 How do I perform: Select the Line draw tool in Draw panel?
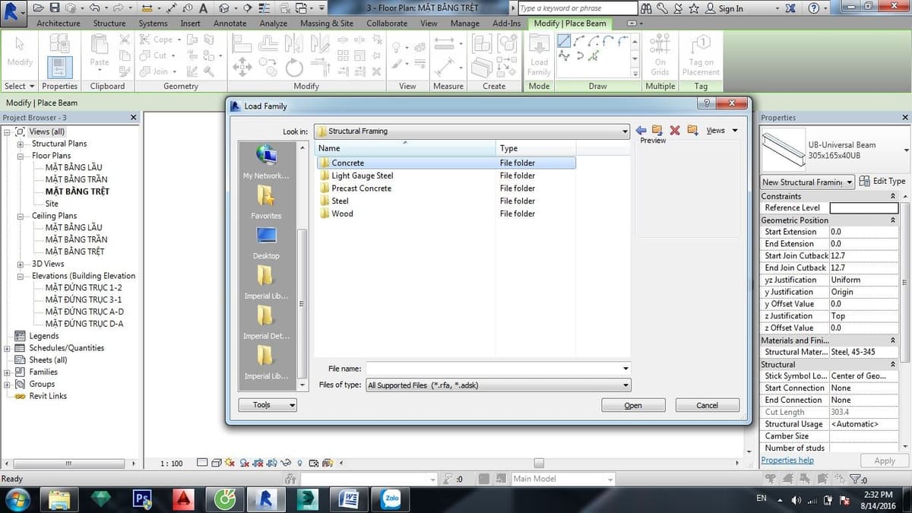pyautogui.click(x=564, y=41)
